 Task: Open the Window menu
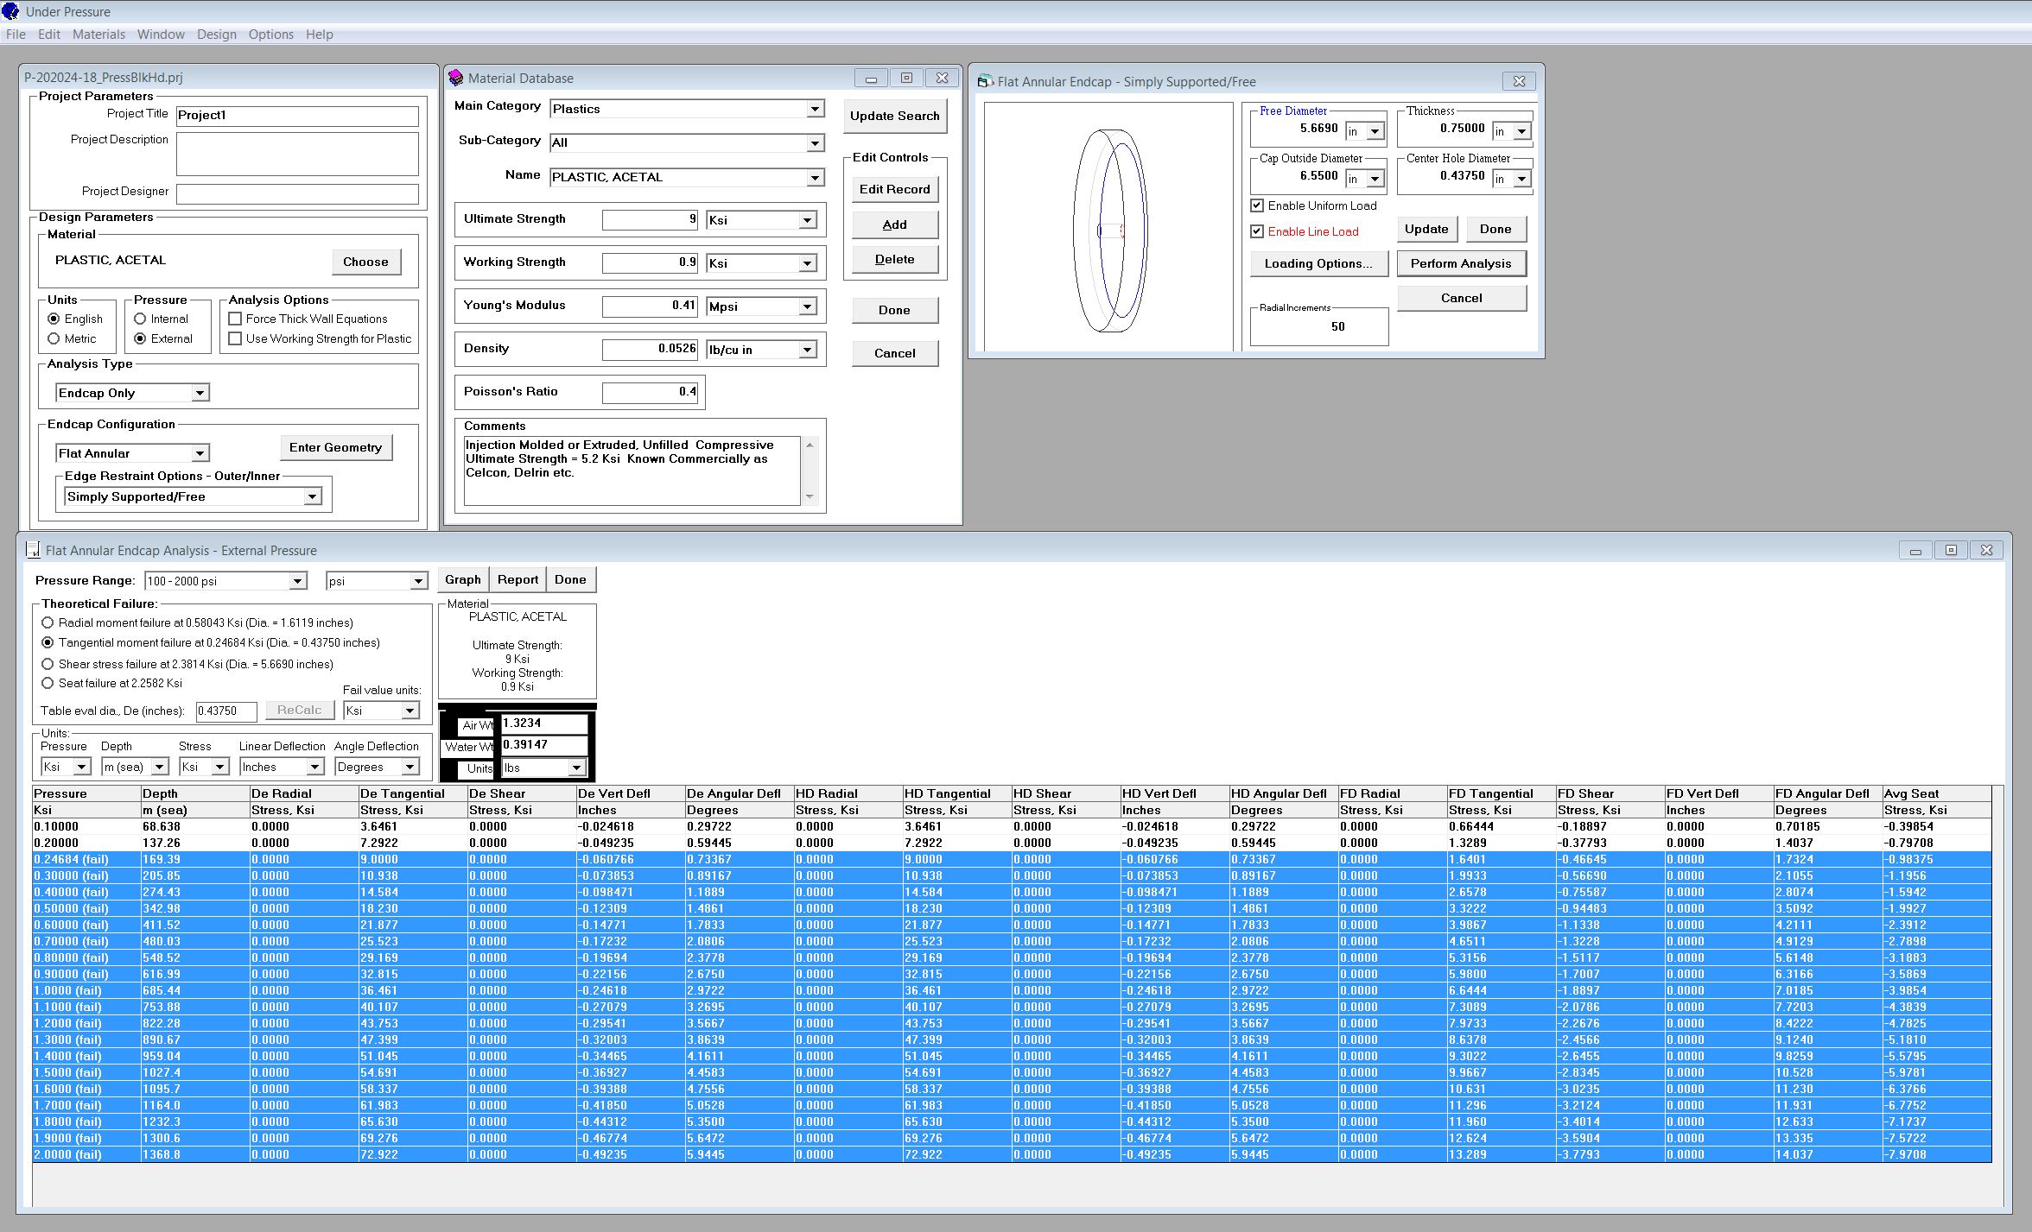[161, 35]
